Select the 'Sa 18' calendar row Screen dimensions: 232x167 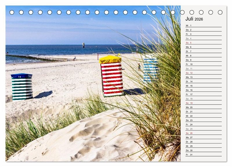coord(204,98)
